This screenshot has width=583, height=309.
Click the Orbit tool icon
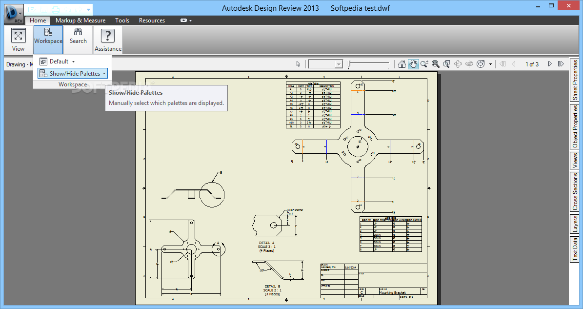point(458,64)
